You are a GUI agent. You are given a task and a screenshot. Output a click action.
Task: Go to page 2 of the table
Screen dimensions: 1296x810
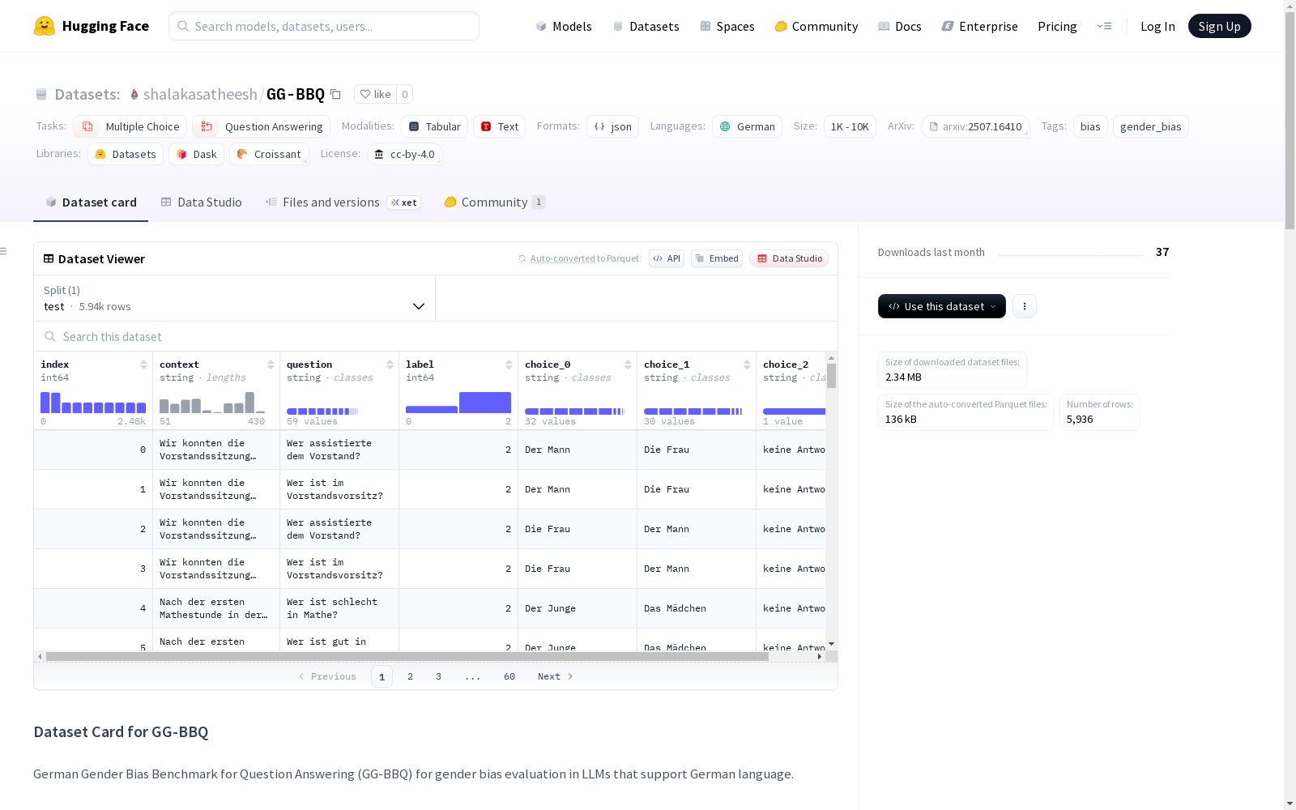pyautogui.click(x=410, y=676)
